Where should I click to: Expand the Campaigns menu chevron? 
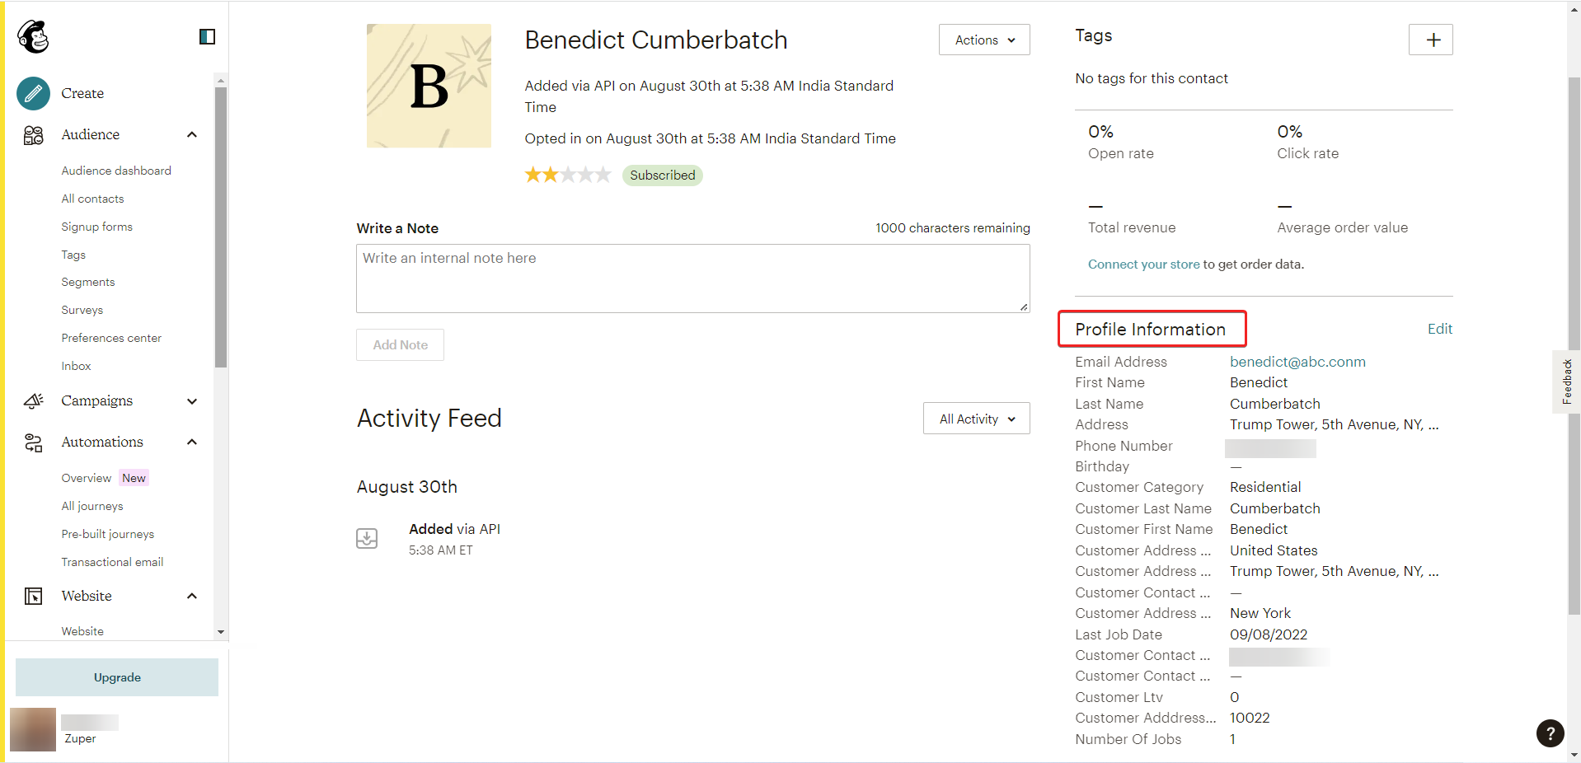coord(192,401)
